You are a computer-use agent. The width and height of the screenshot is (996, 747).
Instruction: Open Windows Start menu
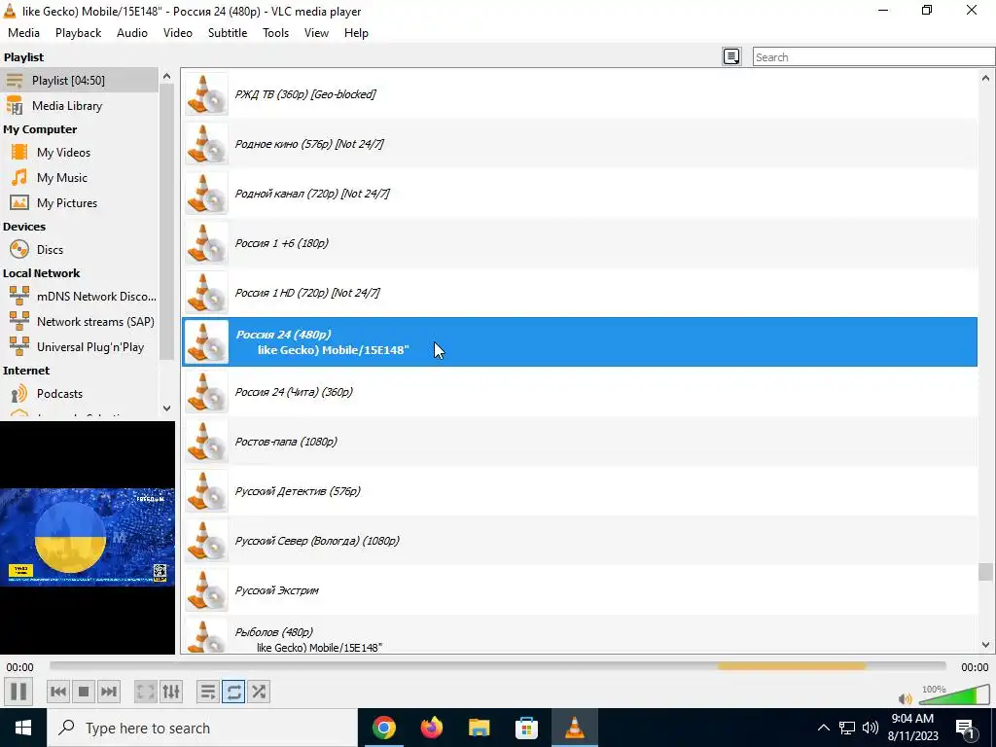[23, 728]
